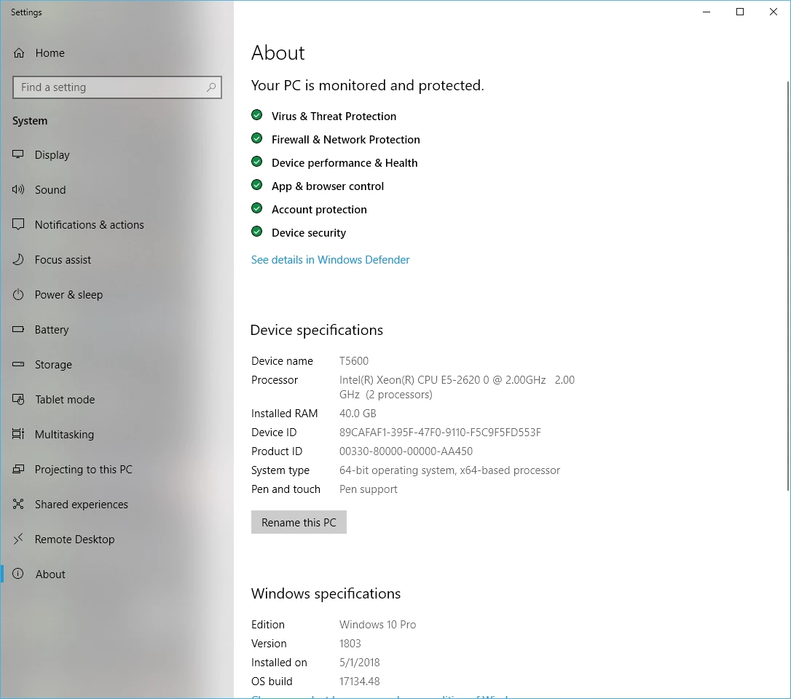Click Pen support value
The image size is (791, 699).
point(369,489)
